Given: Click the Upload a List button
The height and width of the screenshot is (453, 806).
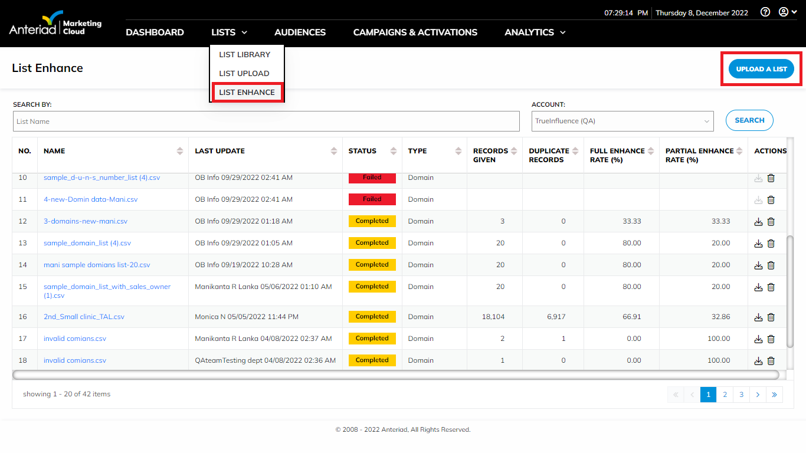Looking at the screenshot, I should (761, 69).
